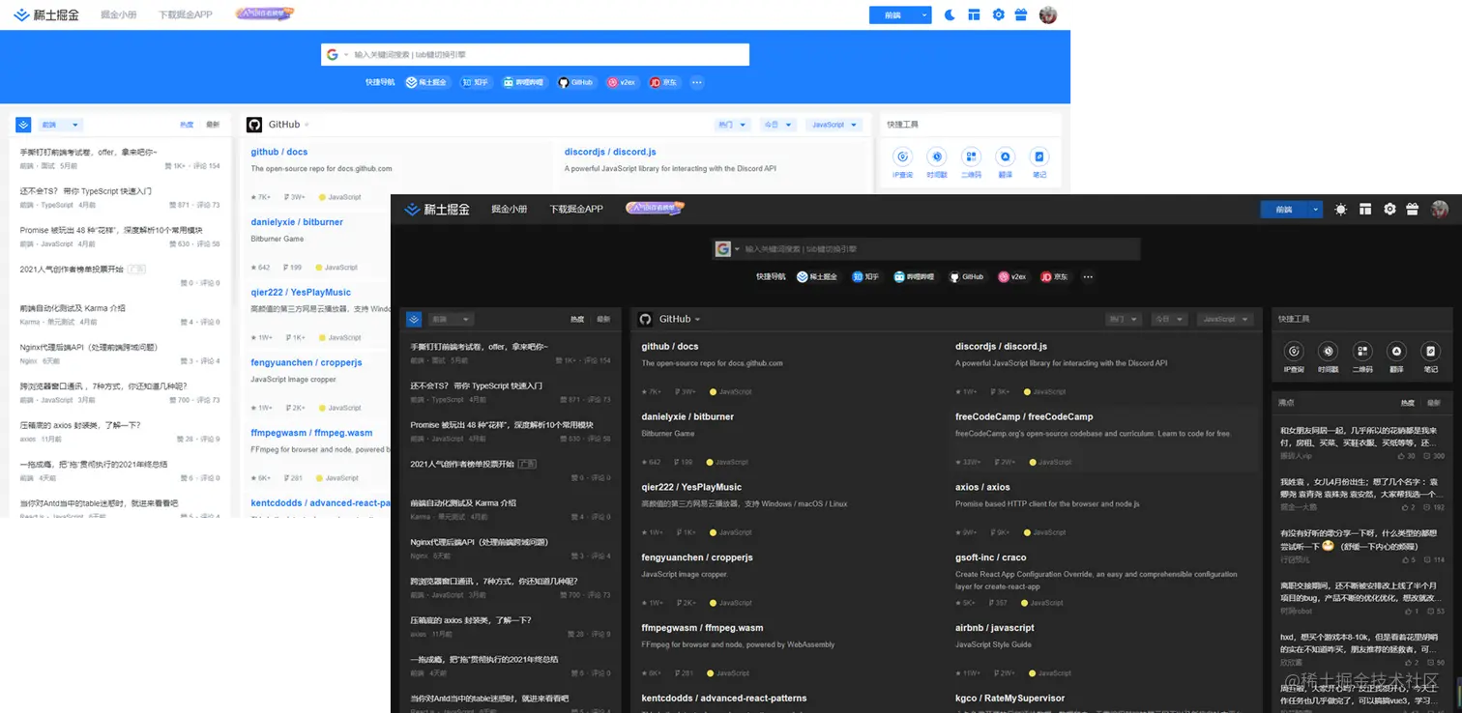Click the purple promotion banner in dark window header
The height and width of the screenshot is (713, 1462).
(656, 208)
